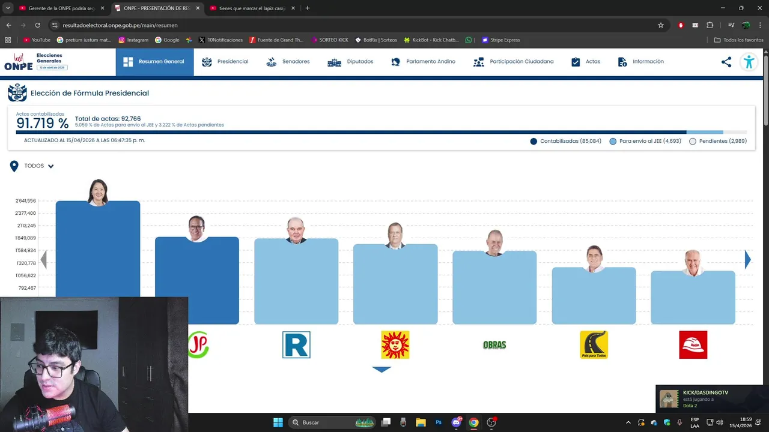Viewport: 769px width, 432px height.
Task: Show hidden system tray icons
Action: pos(628,422)
